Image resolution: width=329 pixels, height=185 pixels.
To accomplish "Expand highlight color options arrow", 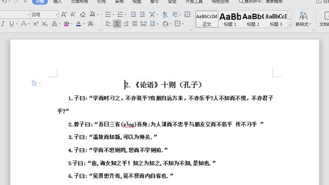I will 72,24.
